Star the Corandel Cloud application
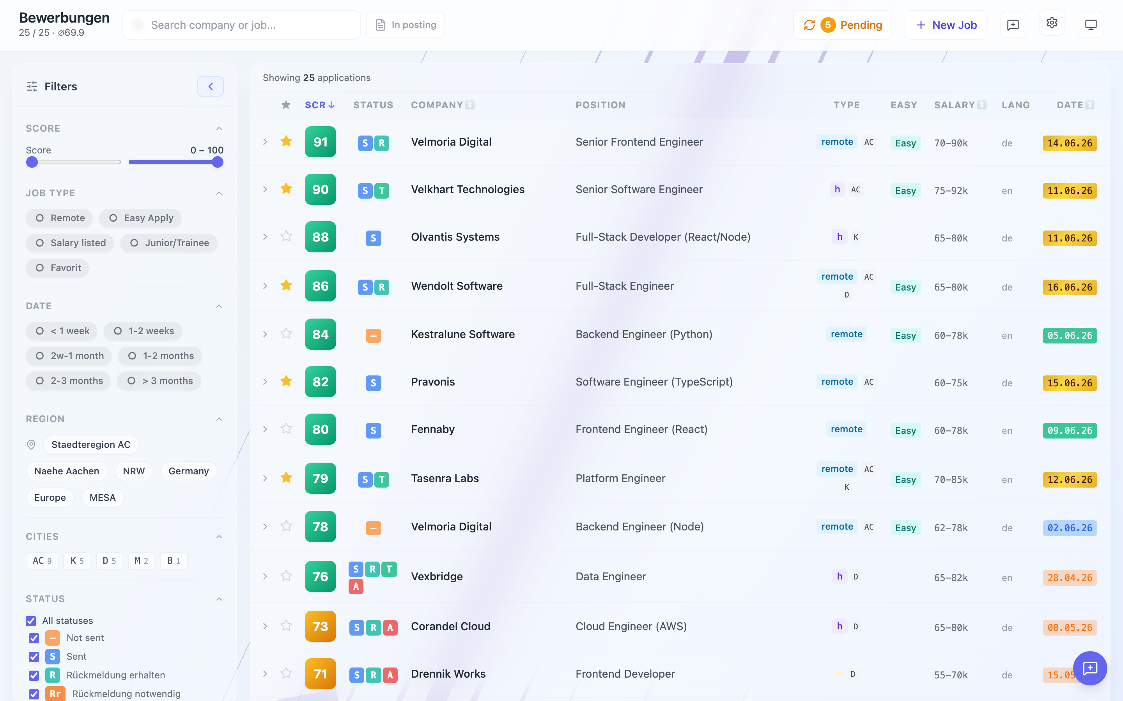Viewport: 1123px width, 701px height. coord(286,626)
